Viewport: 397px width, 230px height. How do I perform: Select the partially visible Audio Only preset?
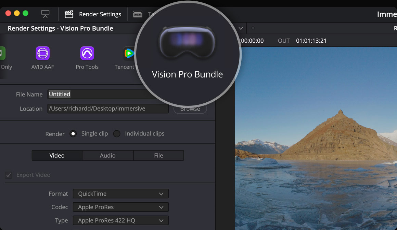click(3, 54)
